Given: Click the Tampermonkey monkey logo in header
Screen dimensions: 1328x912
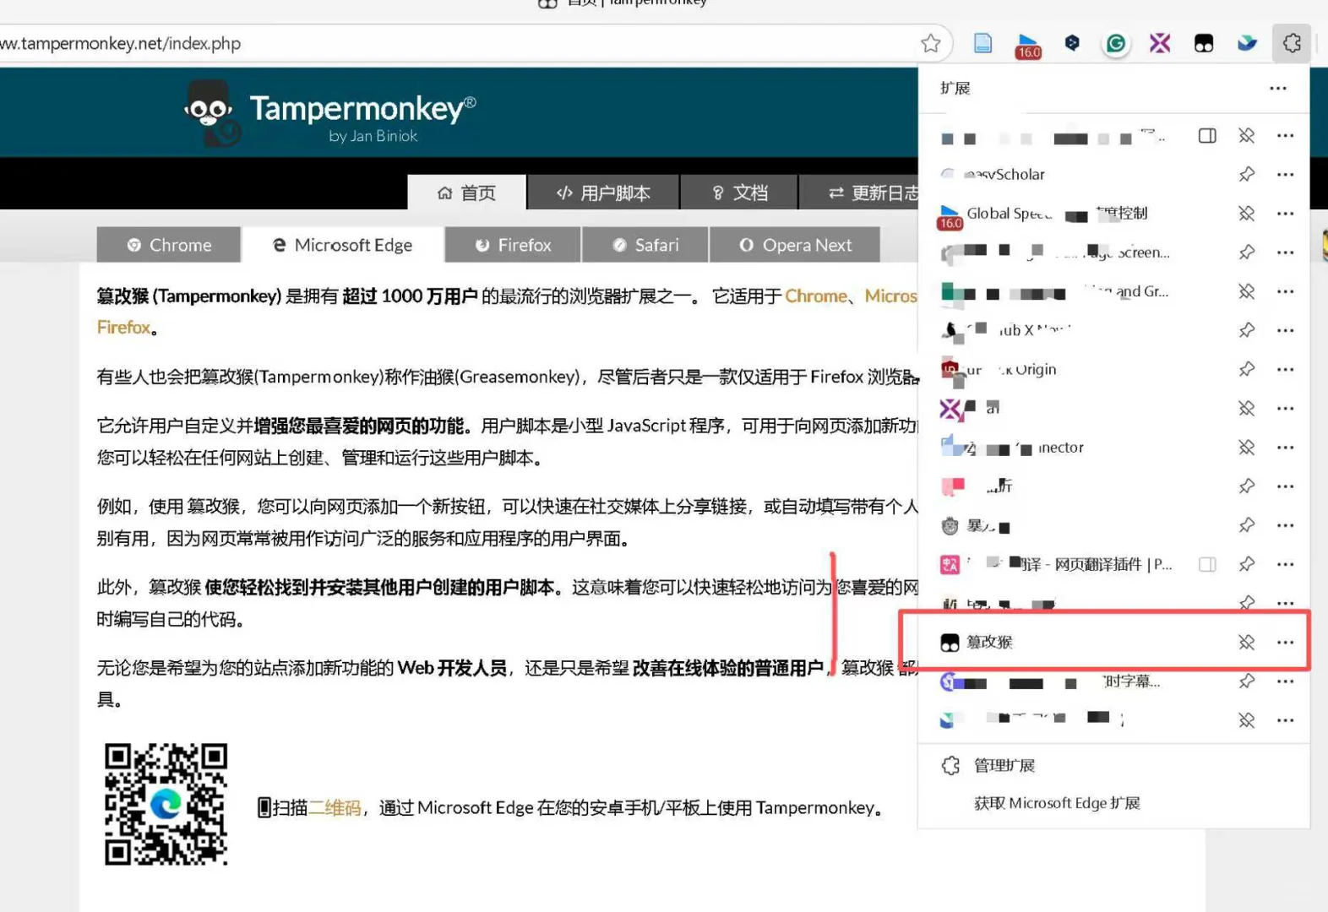Looking at the screenshot, I should pyautogui.click(x=211, y=113).
